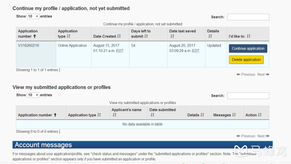Focus the Search box above submitted table

(x=248, y=96)
